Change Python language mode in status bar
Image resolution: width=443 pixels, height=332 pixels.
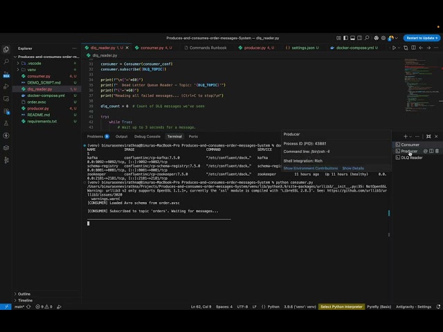tap(273, 306)
